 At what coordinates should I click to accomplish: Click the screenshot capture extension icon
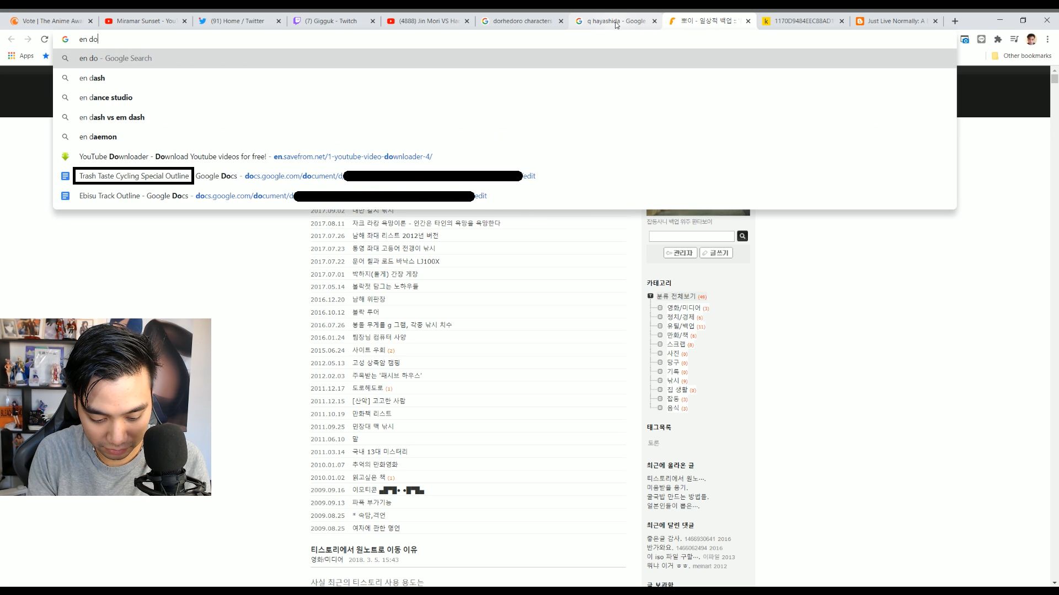coord(965,39)
